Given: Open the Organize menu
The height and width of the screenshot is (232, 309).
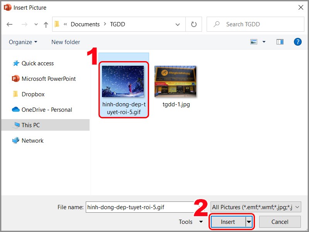Looking at the screenshot, I should [x=22, y=42].
